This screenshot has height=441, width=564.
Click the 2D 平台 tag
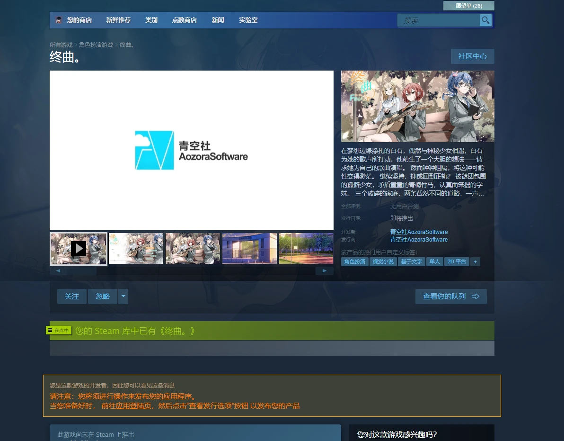coord(457,262)
